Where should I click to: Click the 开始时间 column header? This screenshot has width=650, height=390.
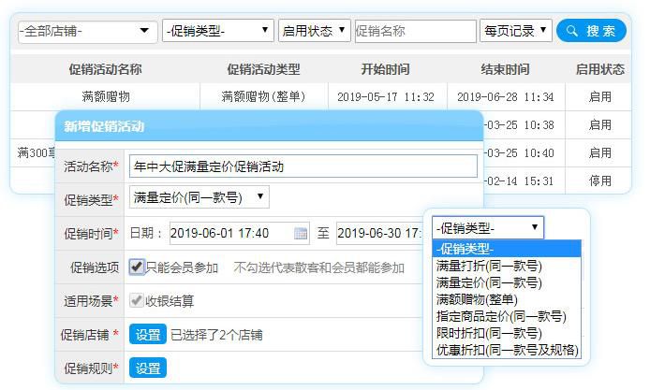click(x=386, y=69)
